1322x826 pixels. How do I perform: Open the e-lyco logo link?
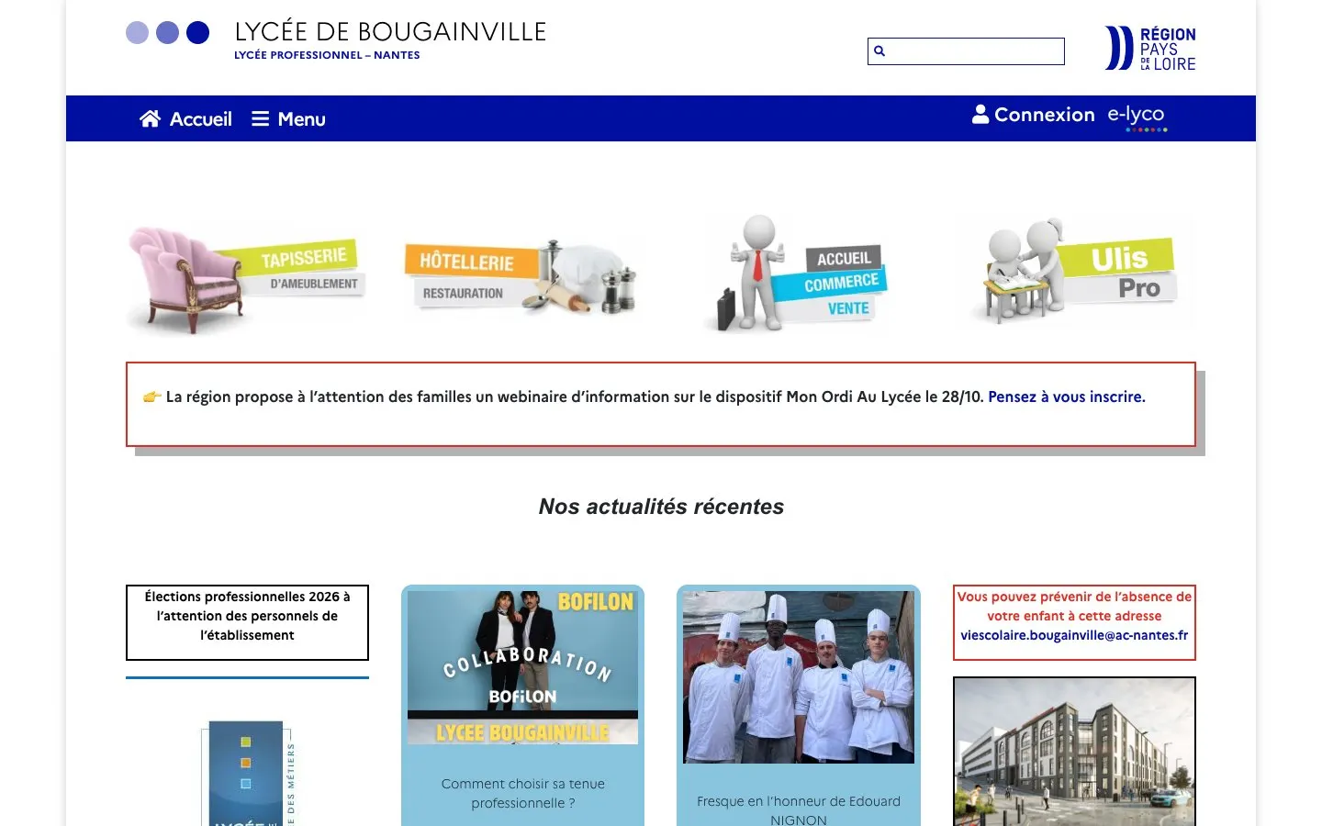pos(1137,117)
